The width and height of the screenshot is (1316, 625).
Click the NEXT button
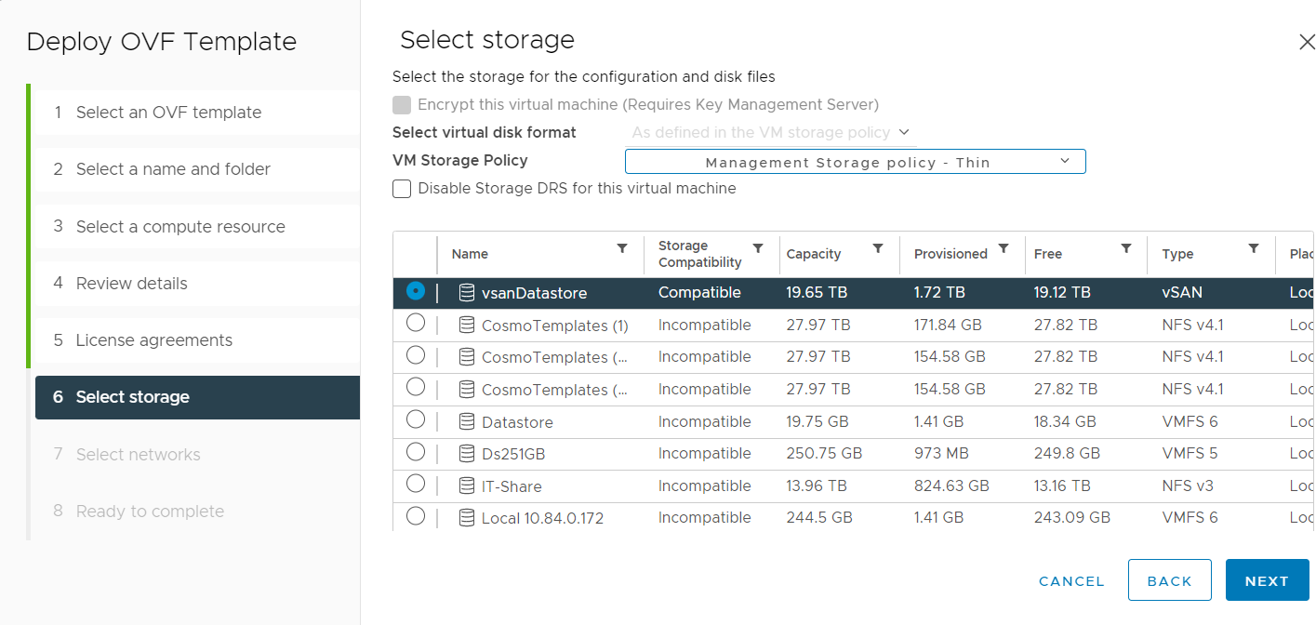[1267, 580]
